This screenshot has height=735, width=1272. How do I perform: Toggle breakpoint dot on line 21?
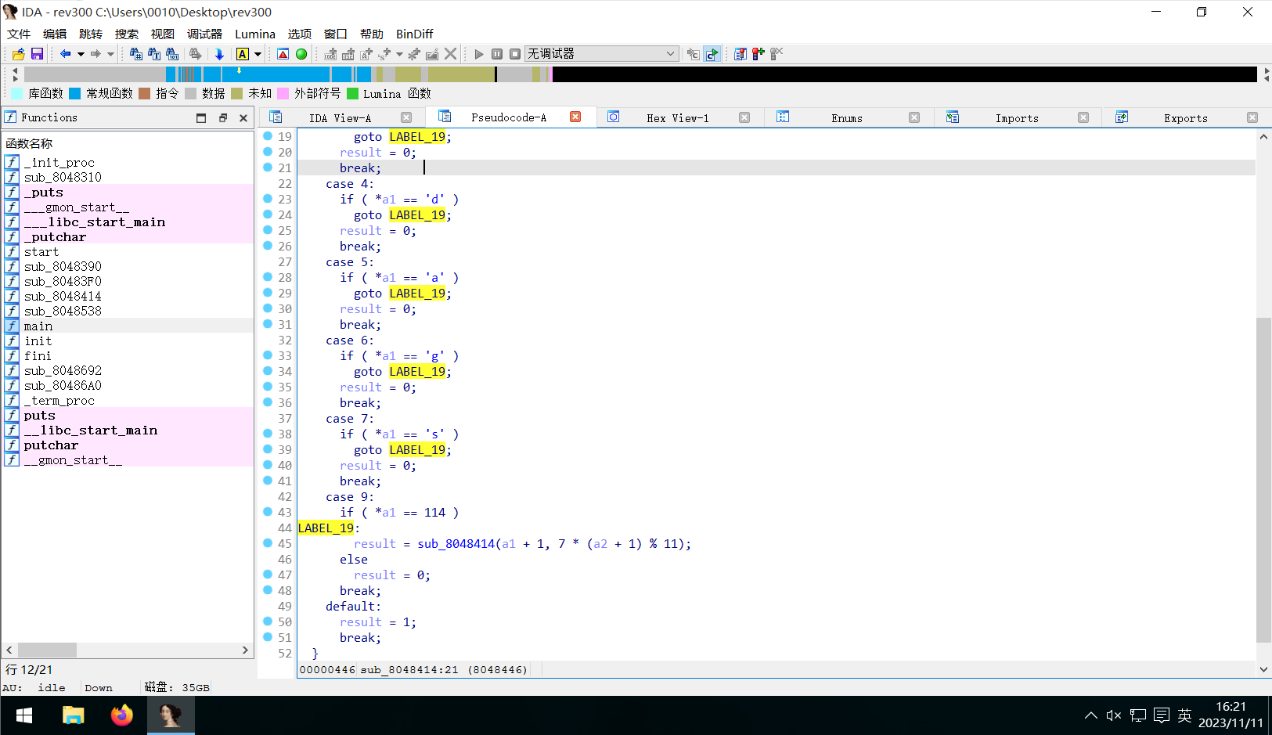[268, 168]
